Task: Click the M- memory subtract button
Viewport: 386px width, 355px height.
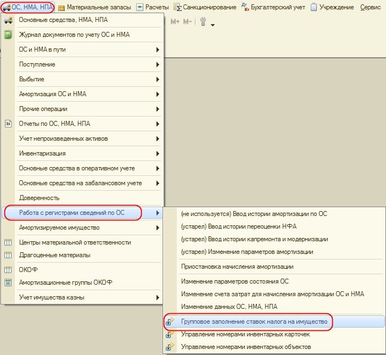Action: [x=188, y=22]
